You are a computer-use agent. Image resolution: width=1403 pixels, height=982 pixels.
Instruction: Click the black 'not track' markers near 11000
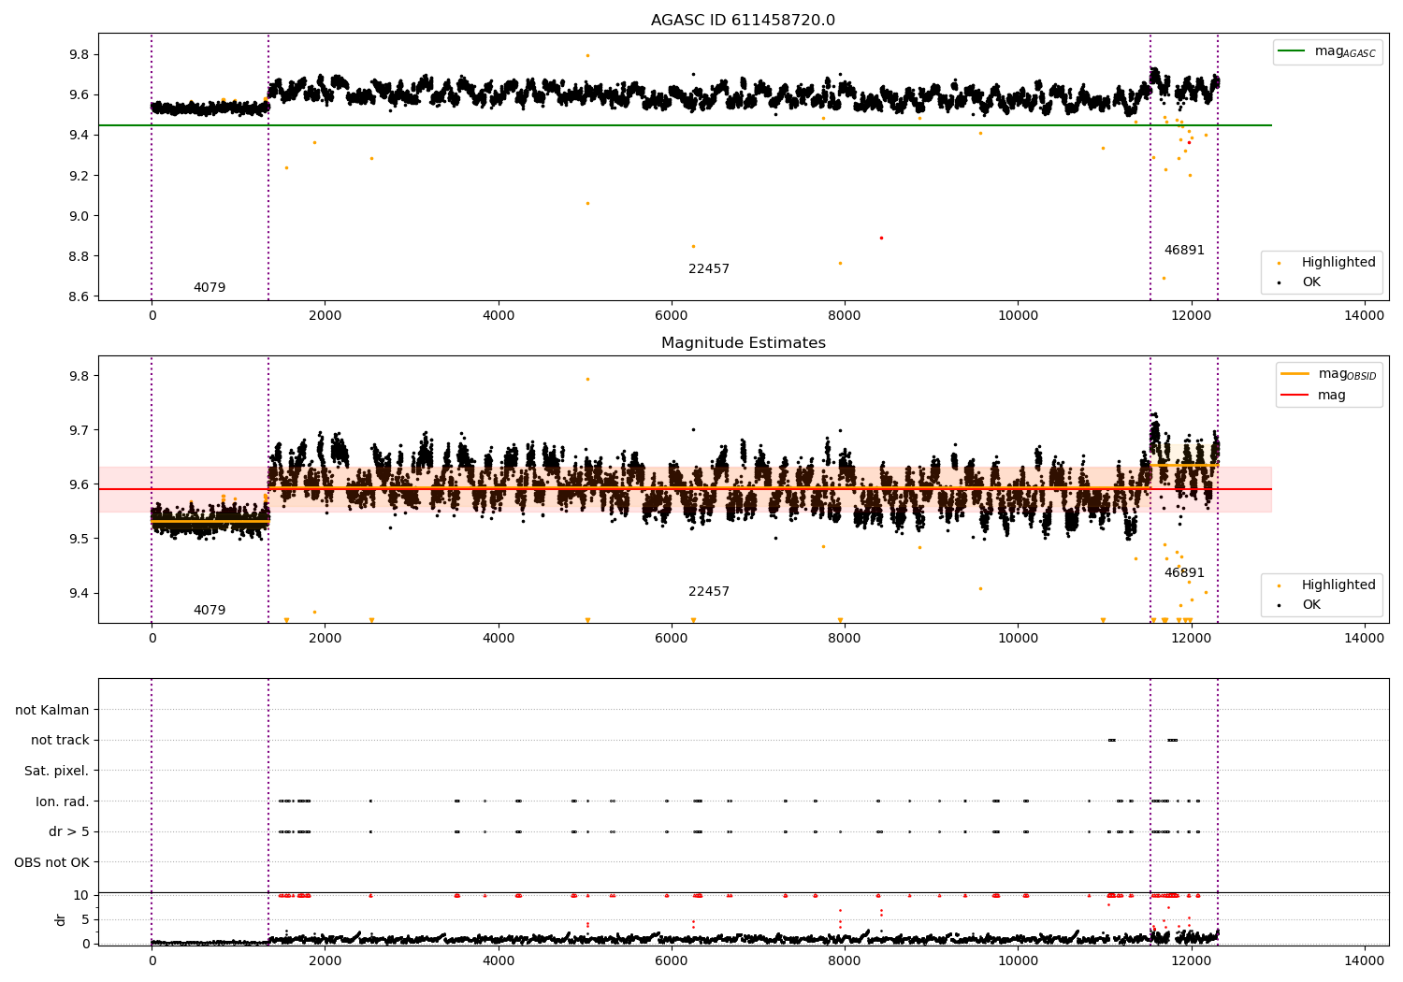tap(1111, 741)
